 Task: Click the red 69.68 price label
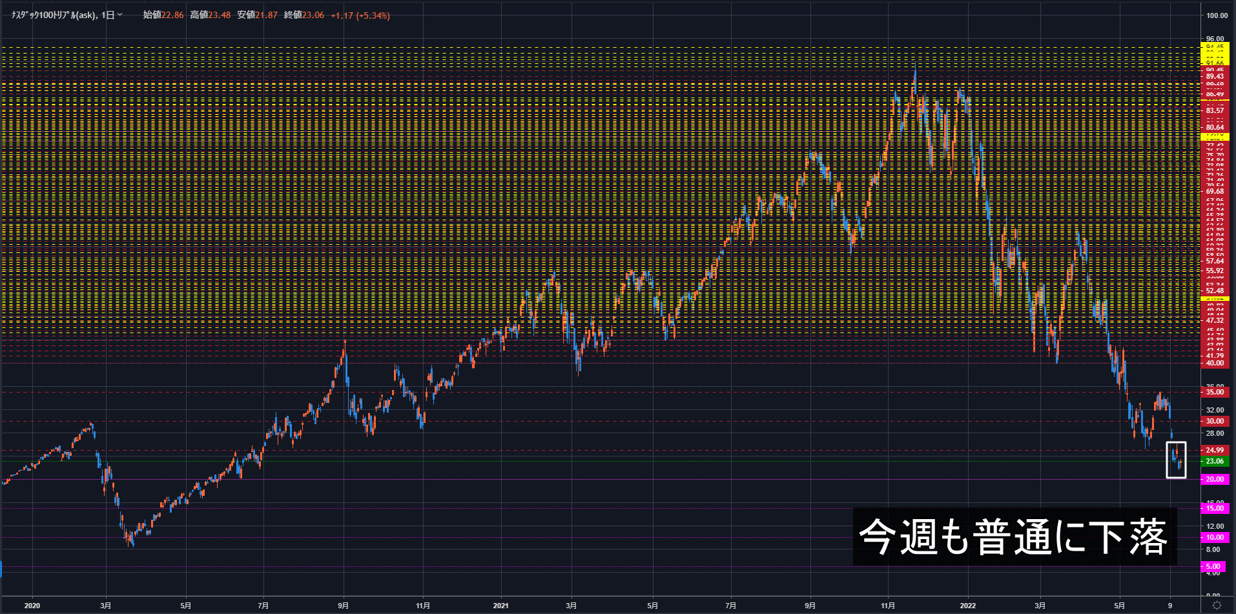pyautogui.click(x=1214, y=191)
